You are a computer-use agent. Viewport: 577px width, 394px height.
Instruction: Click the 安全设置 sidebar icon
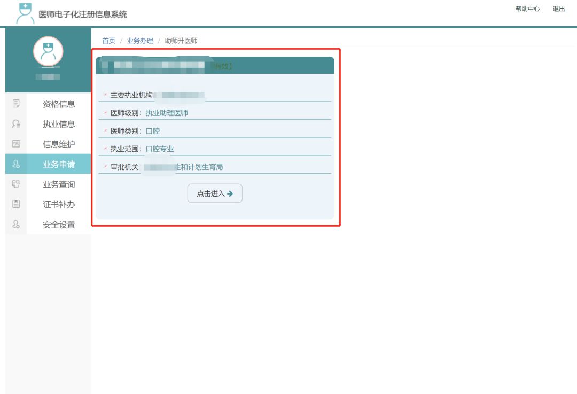click(16, 225)
